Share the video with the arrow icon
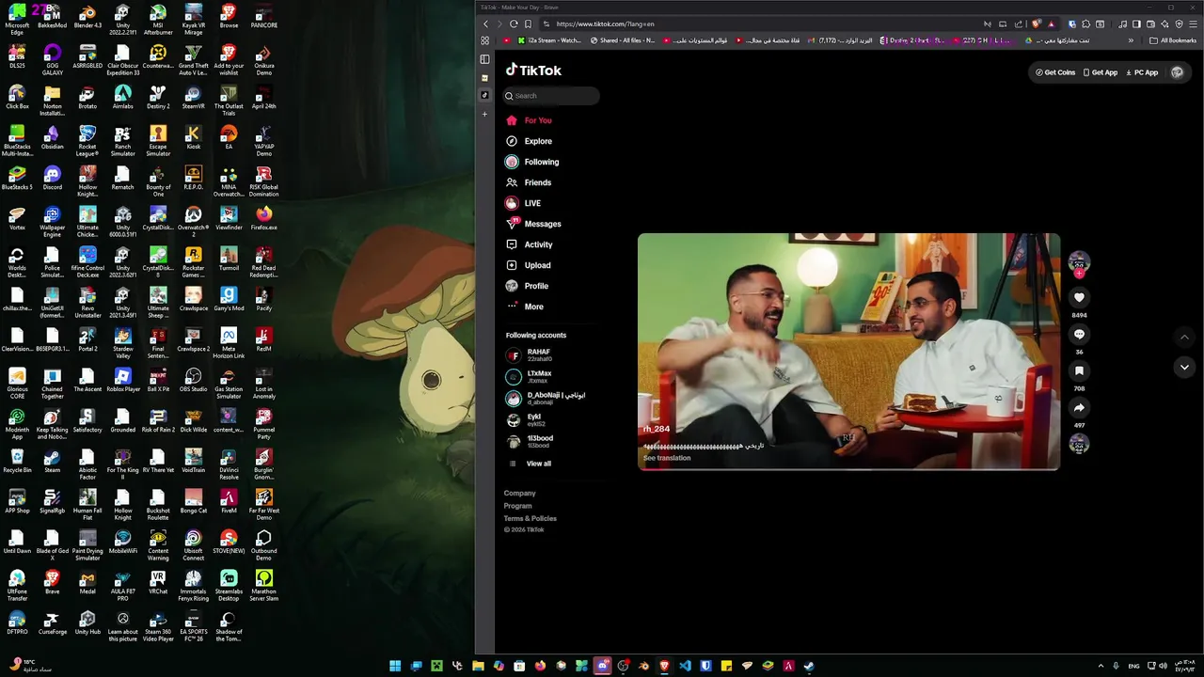This screenshot has width=1204, height=677. click(1079, 407)
